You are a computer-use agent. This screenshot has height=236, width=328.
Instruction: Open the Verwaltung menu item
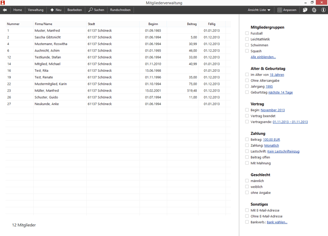pos(36,10)
